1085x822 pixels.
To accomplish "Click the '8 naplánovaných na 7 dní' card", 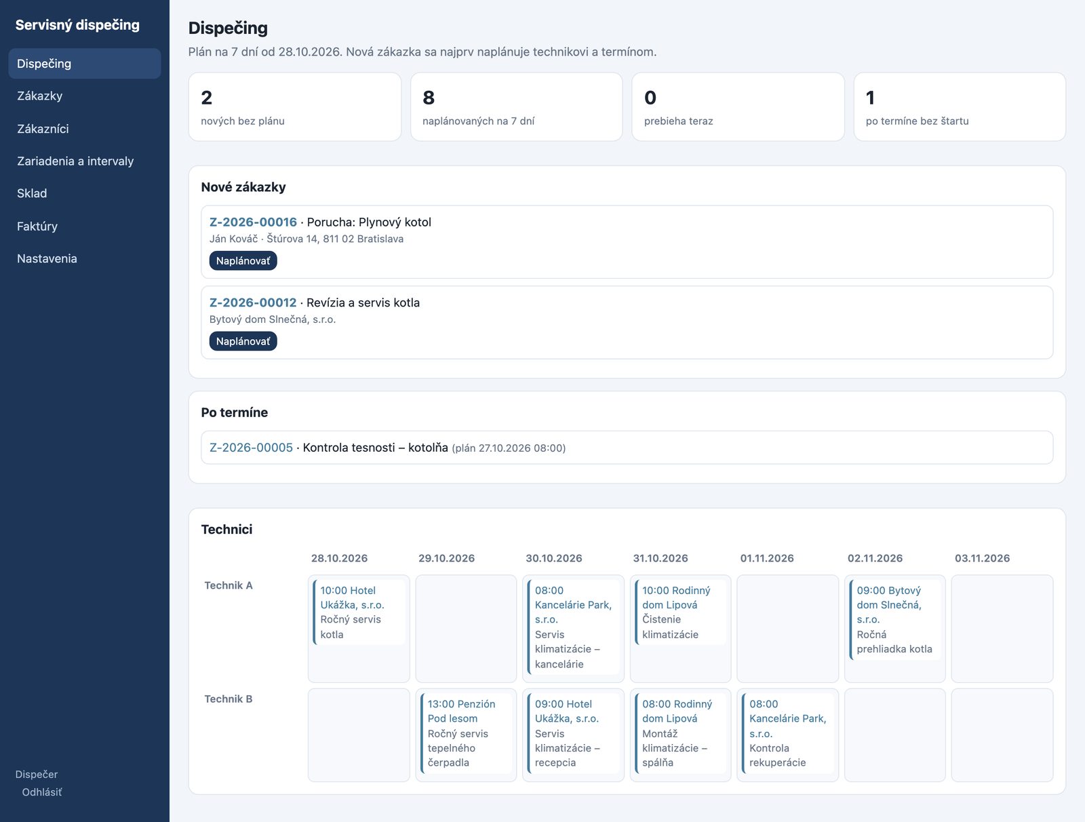I will pos(516,107).
